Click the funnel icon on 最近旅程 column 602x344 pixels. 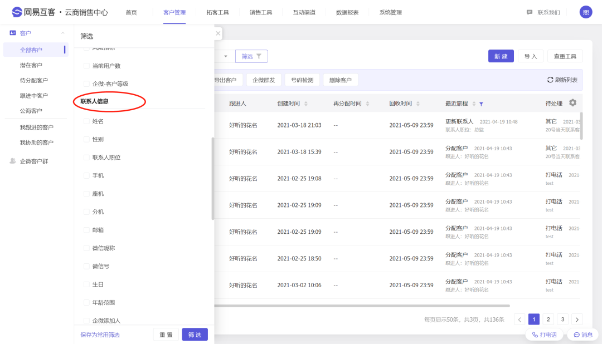pos(481,104)
